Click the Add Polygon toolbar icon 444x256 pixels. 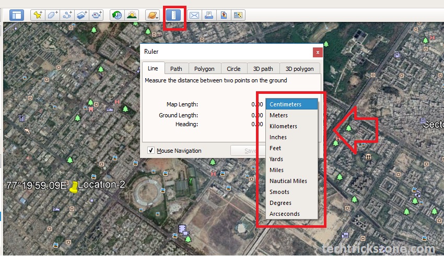[52, 15]
